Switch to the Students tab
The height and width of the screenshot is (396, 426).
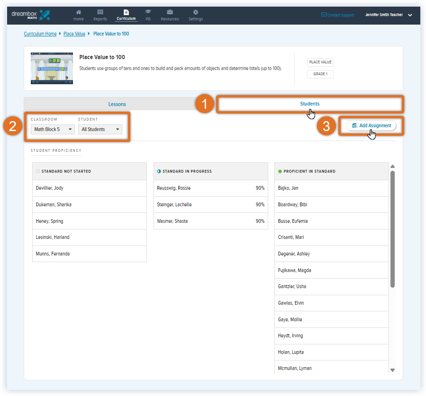[x=310, y=104]
